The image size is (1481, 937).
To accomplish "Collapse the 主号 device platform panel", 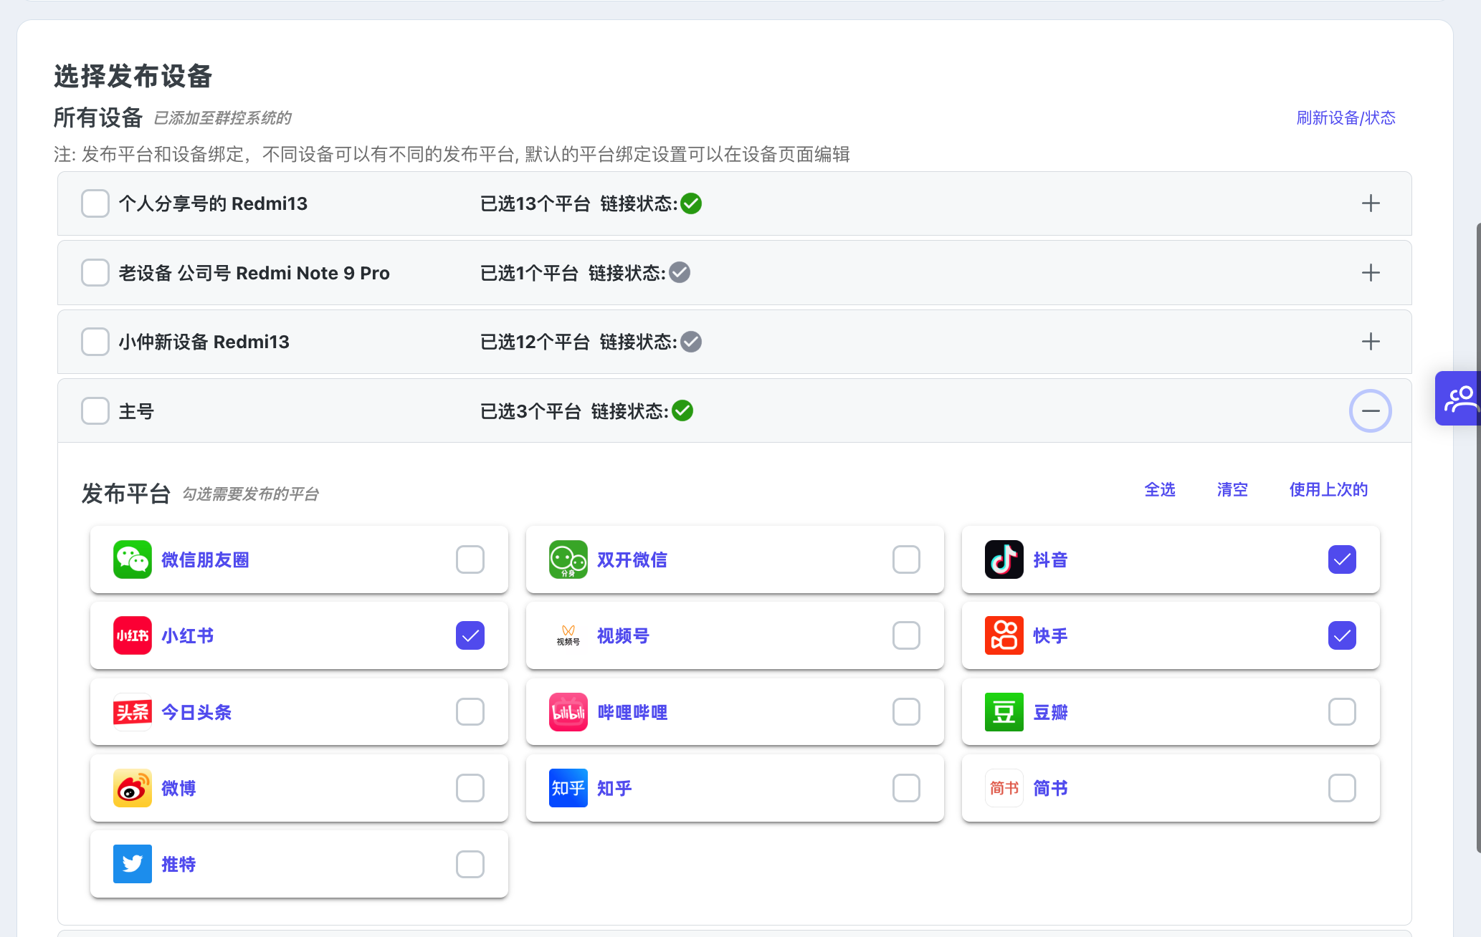I will click(1370, 411).
